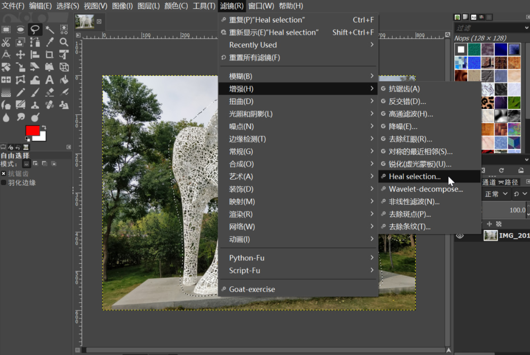Toggle visibility eye of IMG_201 layer
The height and width of the screenshot is (355, 530).
tap(460, 236)
